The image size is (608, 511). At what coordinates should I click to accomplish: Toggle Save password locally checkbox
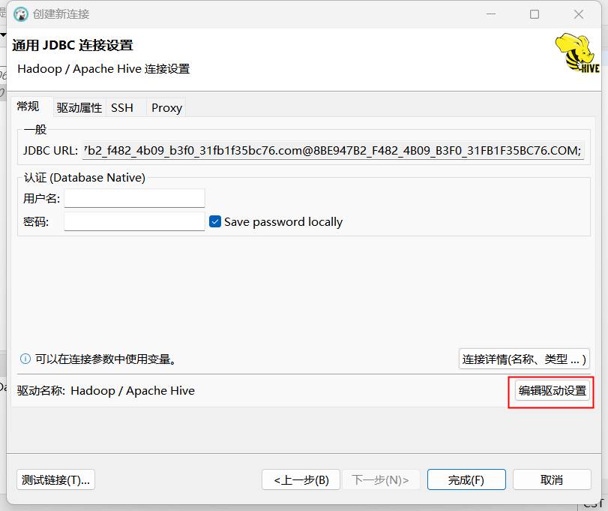pos(215,221)
